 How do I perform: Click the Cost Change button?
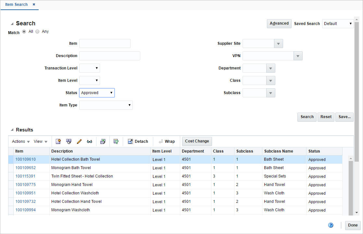[x=197, y=141]
